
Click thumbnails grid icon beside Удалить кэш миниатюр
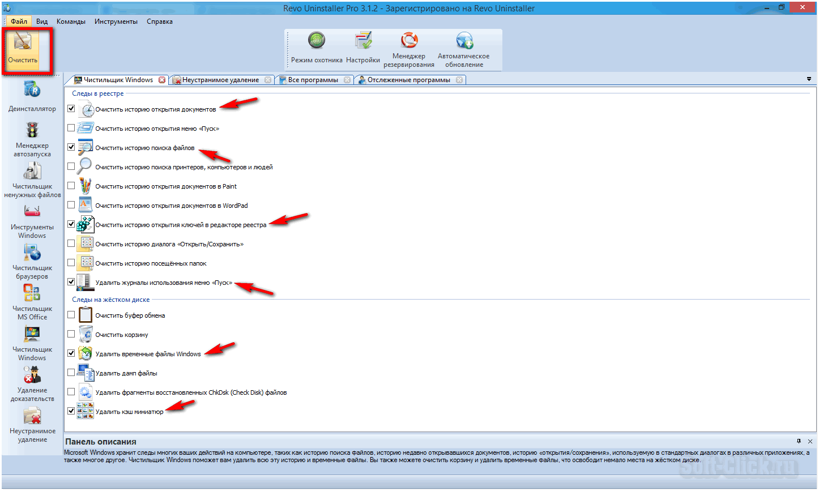(x=86, y=411)
